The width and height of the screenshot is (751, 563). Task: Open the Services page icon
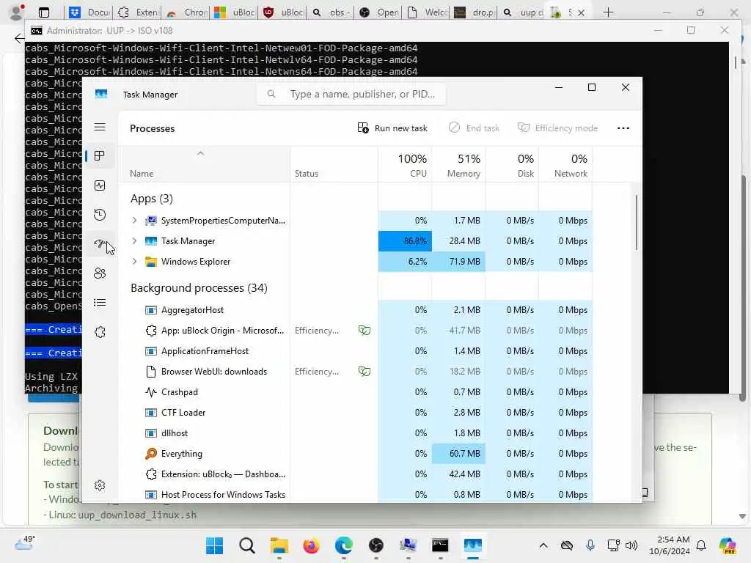[x=100, y=332]
